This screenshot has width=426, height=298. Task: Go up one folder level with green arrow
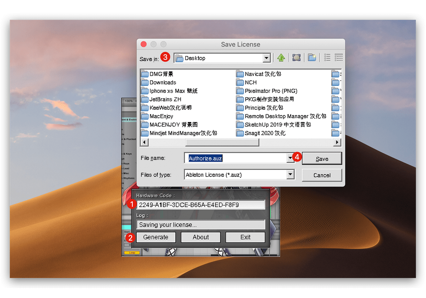click(x=281, y=58)
